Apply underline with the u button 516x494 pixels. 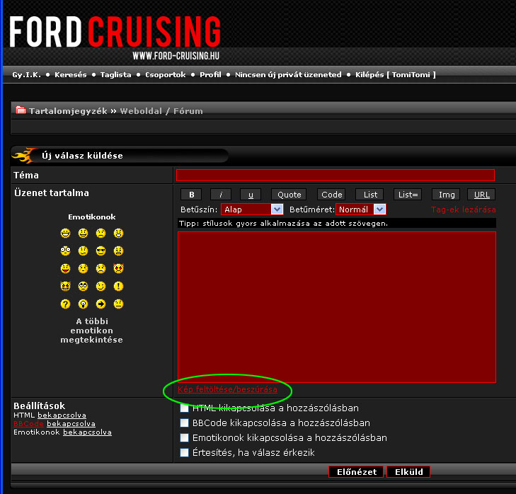251,195
